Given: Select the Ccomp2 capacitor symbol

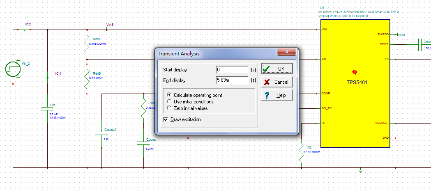Looking at the screenshot, I should coord(102,133).
